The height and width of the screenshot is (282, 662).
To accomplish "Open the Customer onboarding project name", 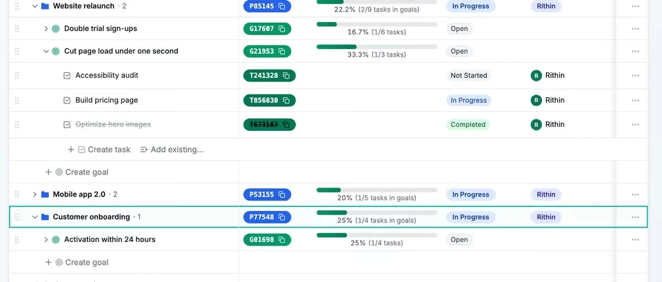I will pyautogui.click(x=91, y=217).
